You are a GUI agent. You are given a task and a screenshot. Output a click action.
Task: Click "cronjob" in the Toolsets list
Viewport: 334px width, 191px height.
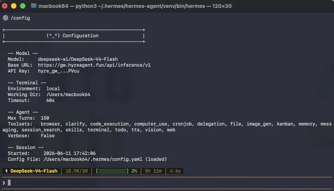coord(182,124)
